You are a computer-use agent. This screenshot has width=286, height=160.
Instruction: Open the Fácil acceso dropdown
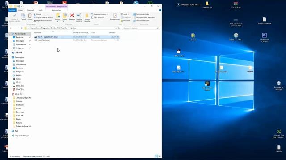(x=98, y=17)
